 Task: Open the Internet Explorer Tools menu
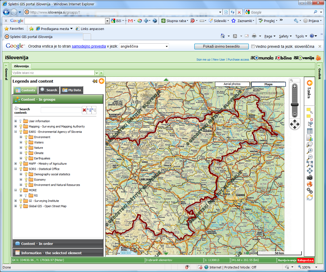coord(301,36)
